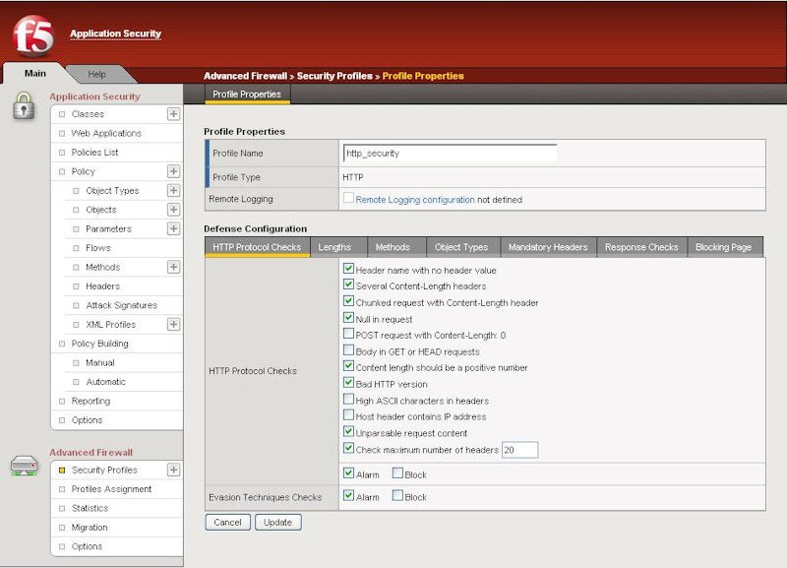The image size is (787, 568).
Task: Click the Application Security header link
Action: (x=115, y=33)
